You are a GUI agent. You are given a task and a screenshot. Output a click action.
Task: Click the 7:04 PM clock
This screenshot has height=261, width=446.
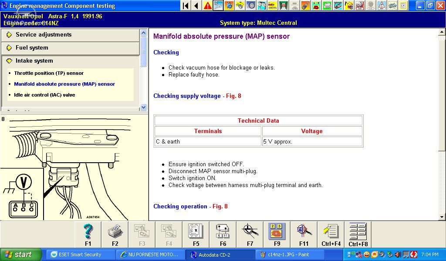click(430, 254)
